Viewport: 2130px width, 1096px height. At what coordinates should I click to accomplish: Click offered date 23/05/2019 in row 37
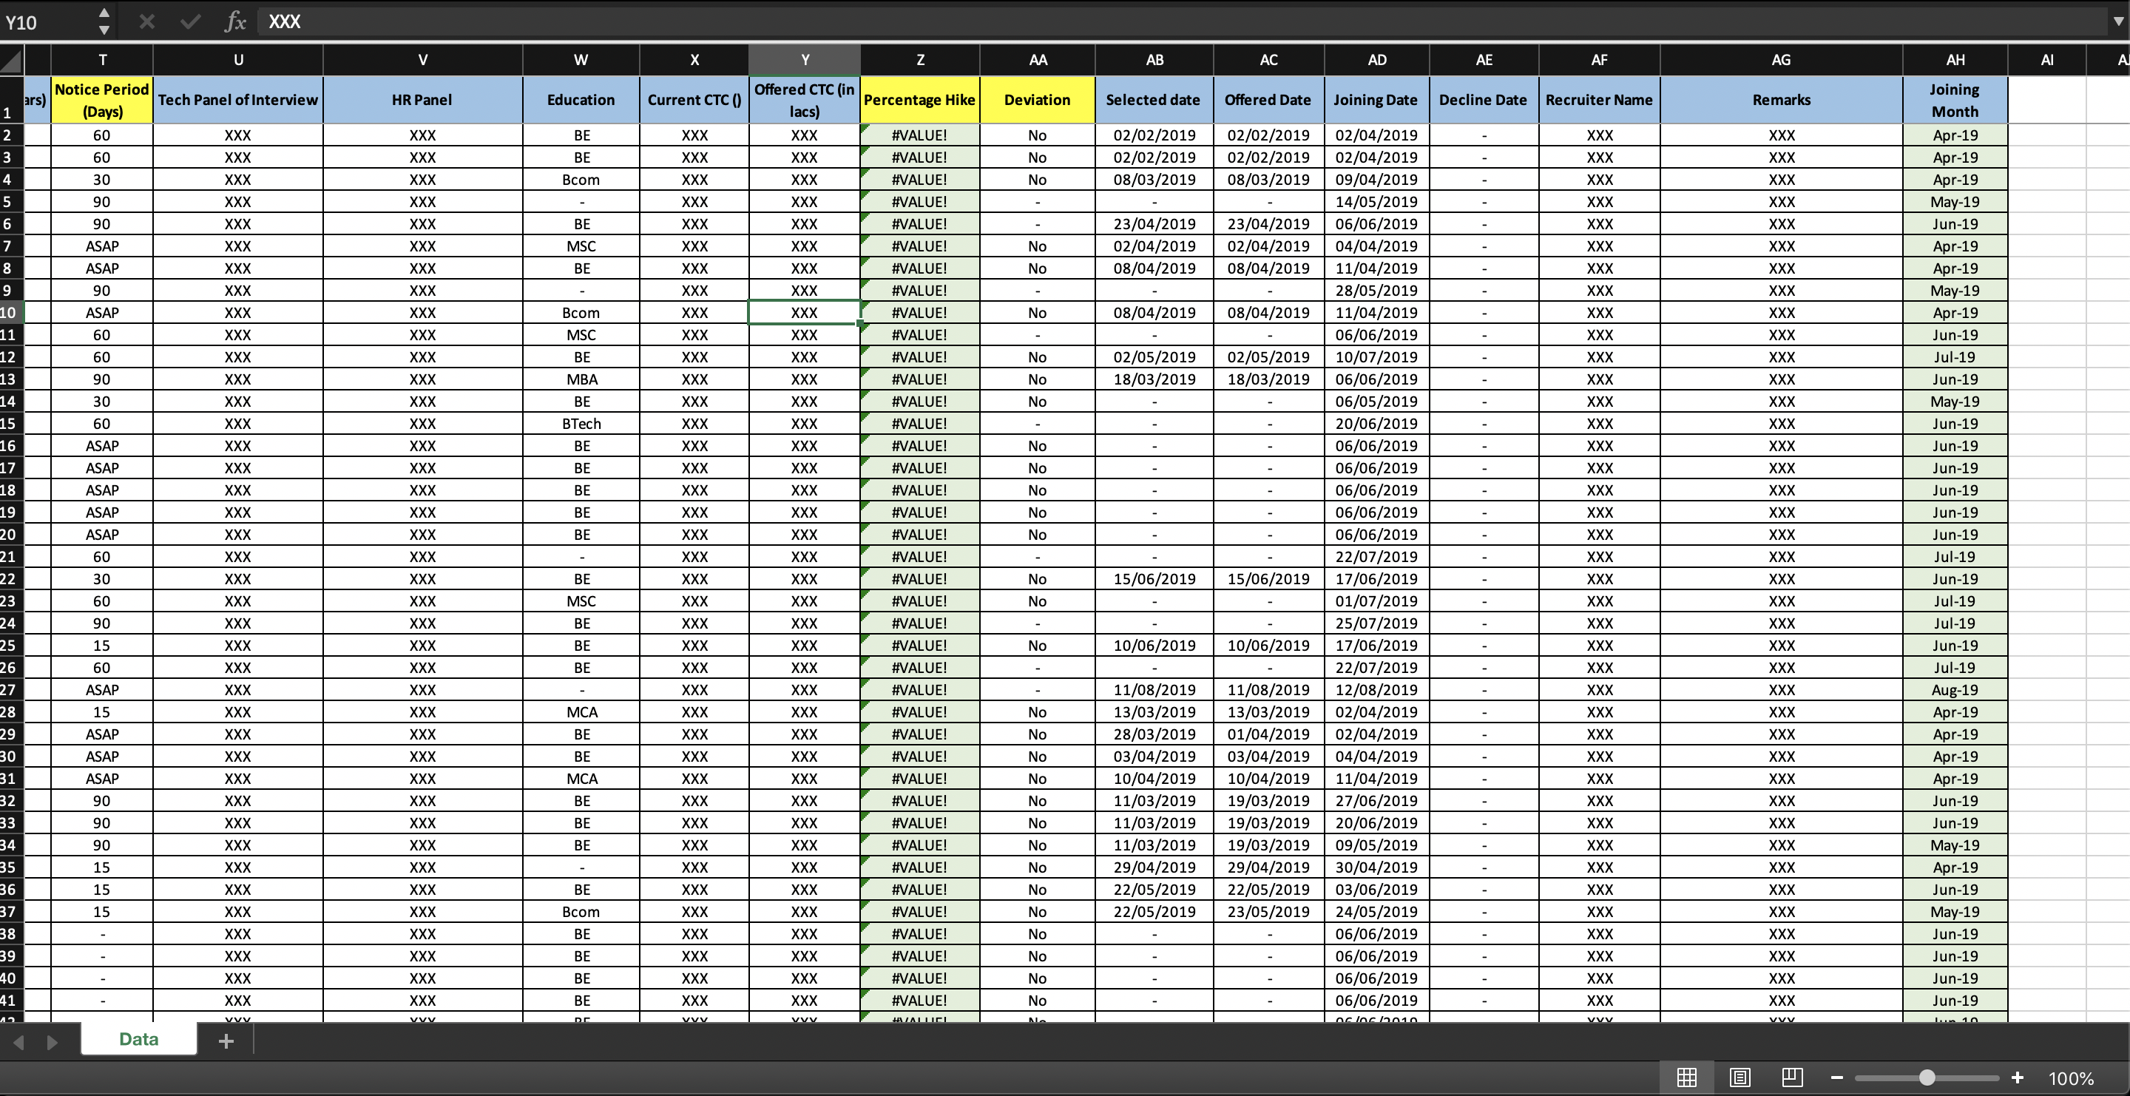click(x=1268, y=912)
